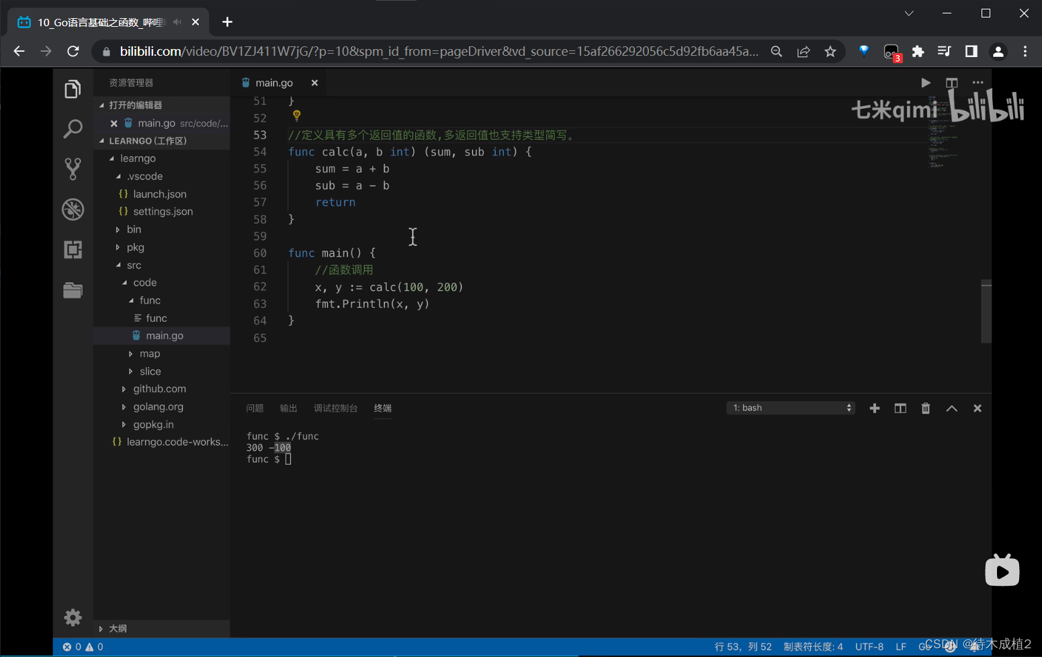Close the main.go editor tab
This screenshot has height=657, width=1042.
pos(314,83)
